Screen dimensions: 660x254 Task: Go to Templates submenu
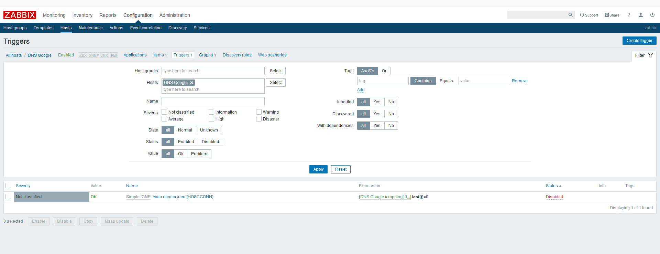coord(44,28)
